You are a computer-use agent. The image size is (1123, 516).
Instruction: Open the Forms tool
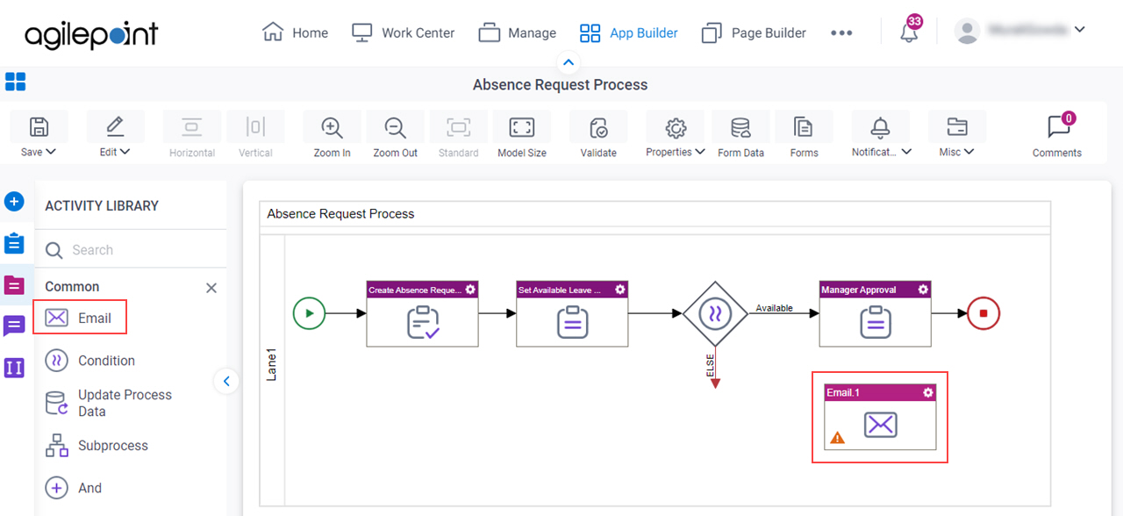804,127
